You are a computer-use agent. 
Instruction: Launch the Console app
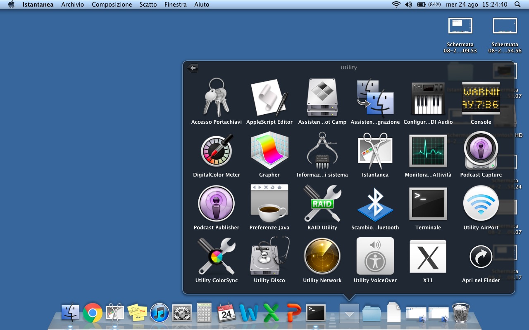481,98
